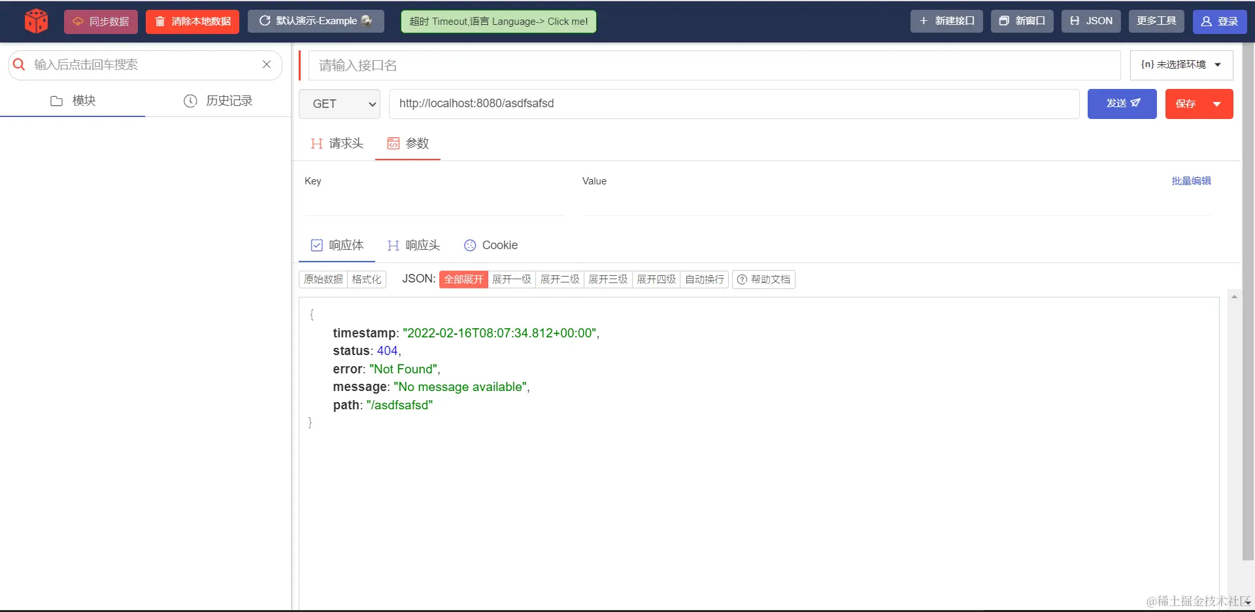The image size is (1255, 612).
Task: Focus the sidebar search input
Action: [x=144, y=65]
